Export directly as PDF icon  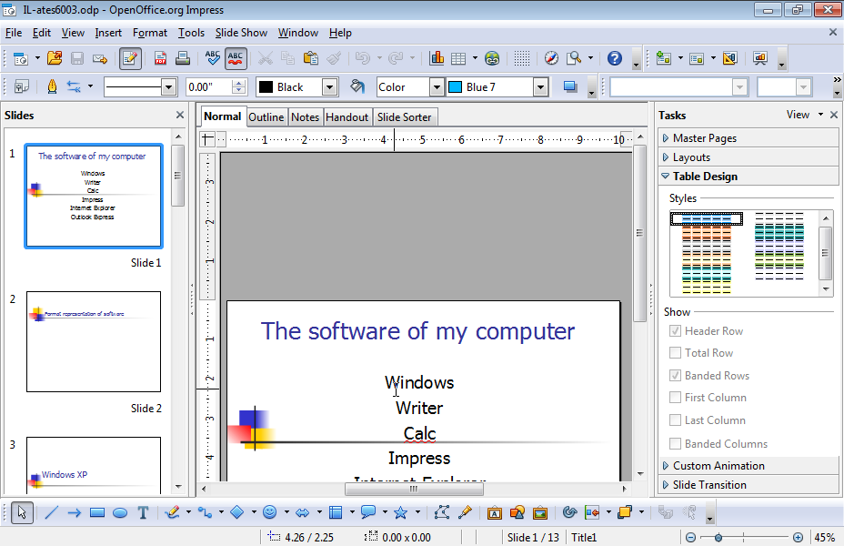tap(160, 58)
